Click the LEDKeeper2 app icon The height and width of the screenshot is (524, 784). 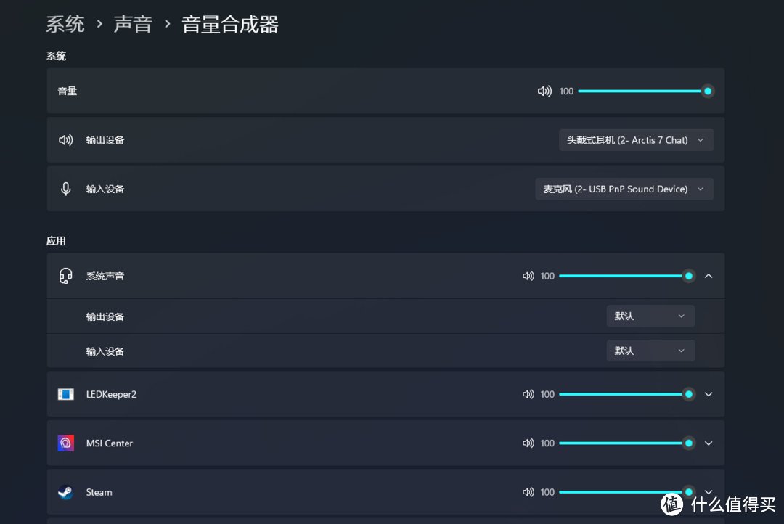point(66,394)
